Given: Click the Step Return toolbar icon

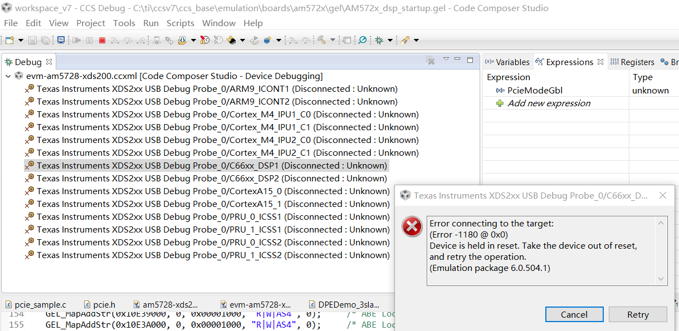Looking at the screenshot, I should click(x=141, y=40).
